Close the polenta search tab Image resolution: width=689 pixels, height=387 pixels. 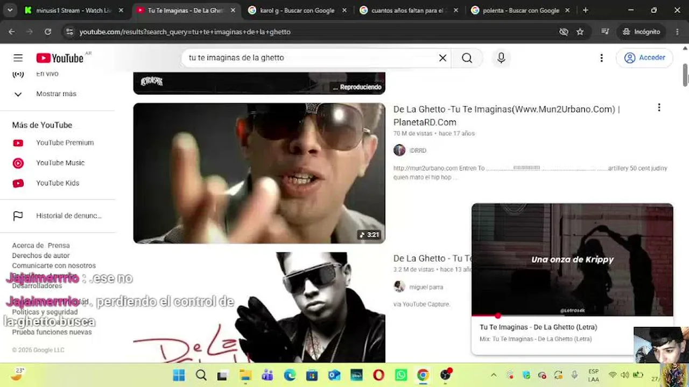[x=566, y=10]
